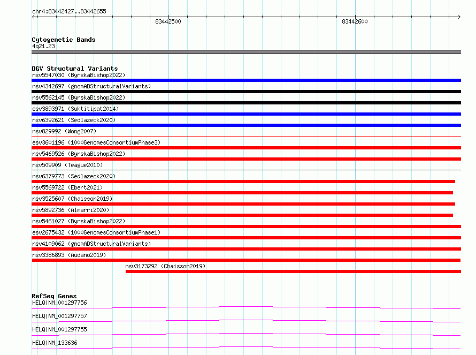Open the HELQ|NM_001297757 transcript label
476x355 pixels.
(59, 316)
